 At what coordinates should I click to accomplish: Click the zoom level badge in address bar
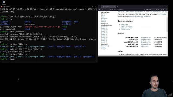(x=147, y=10)
